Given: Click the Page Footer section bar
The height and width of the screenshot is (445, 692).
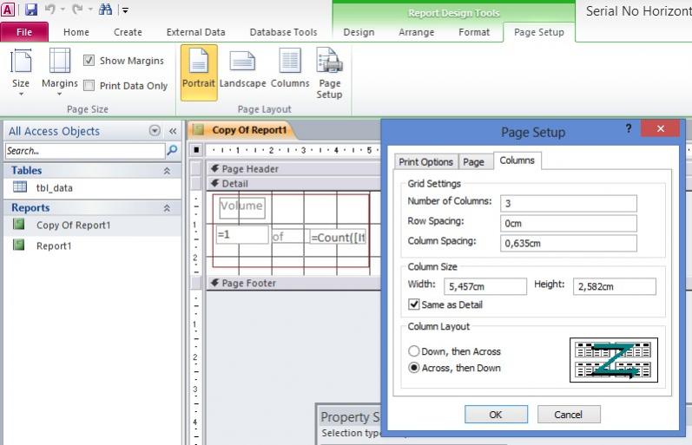Looking at the screenshot, I should (293, 283).
